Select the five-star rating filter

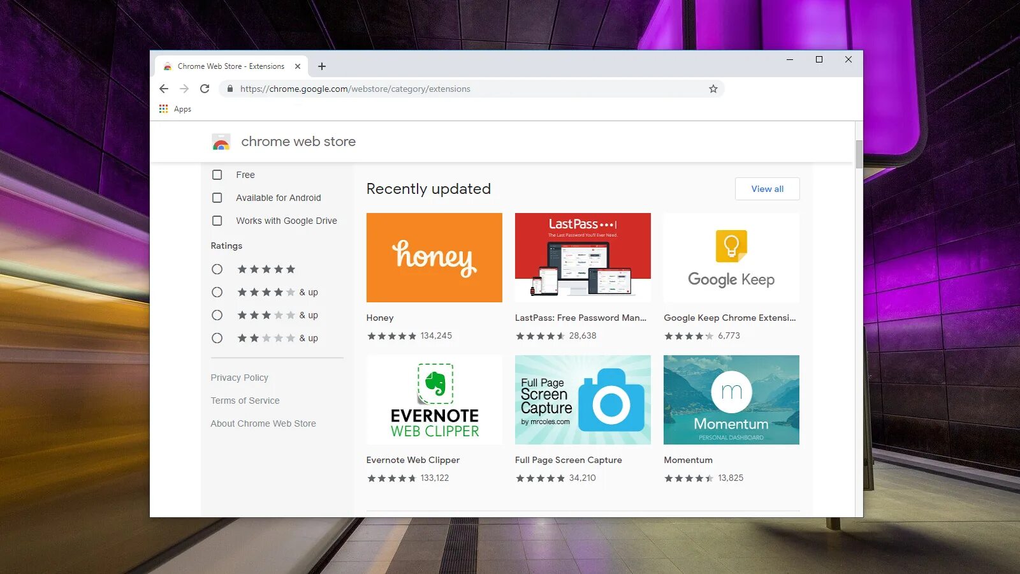(217, 269)
